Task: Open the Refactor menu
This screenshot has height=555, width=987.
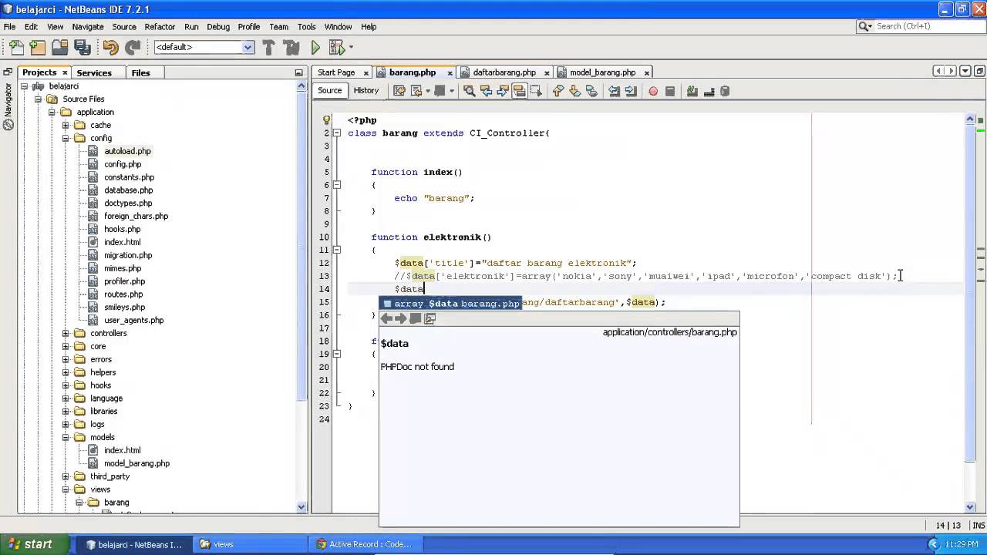Action: [160, 26]
